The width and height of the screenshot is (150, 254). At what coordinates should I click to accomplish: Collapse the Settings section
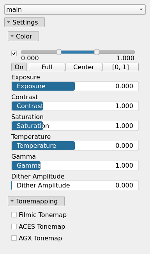click(x=25, y=22)
